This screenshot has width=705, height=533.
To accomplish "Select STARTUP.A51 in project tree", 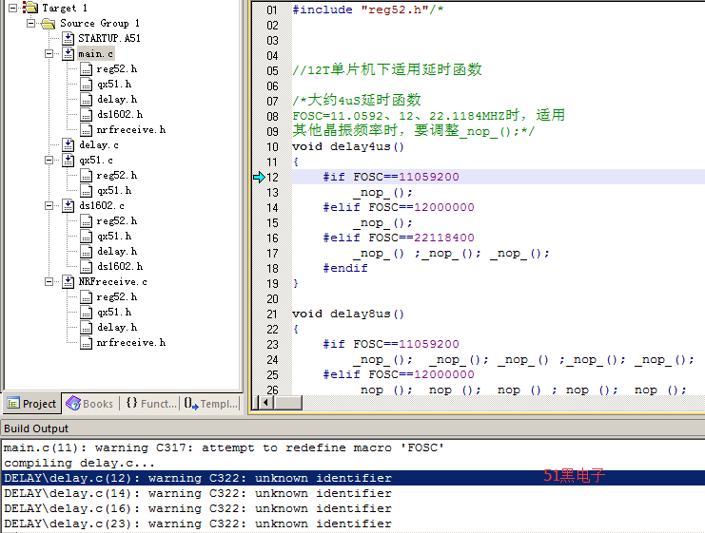I will point(109,39).
